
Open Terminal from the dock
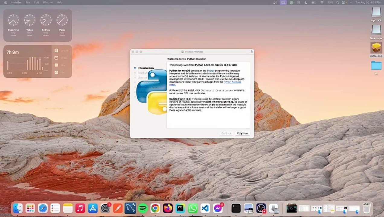click(x=236, y=208)
